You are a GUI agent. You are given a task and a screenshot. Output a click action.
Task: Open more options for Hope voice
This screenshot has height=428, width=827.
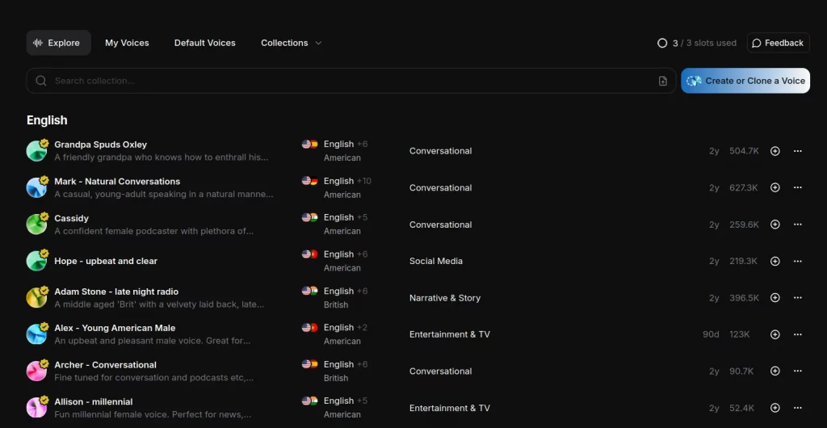(x=798, y=261)
